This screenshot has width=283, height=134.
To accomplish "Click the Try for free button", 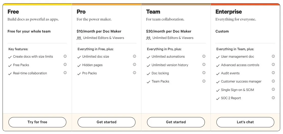I will (37, 122).
